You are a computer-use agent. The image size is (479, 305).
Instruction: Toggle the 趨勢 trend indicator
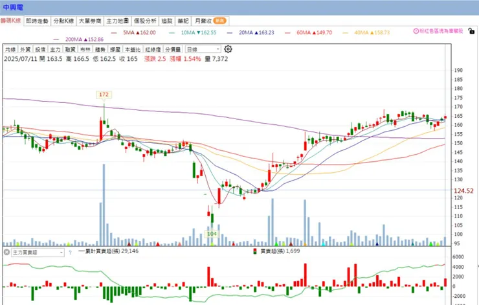(x=100, y=49)
